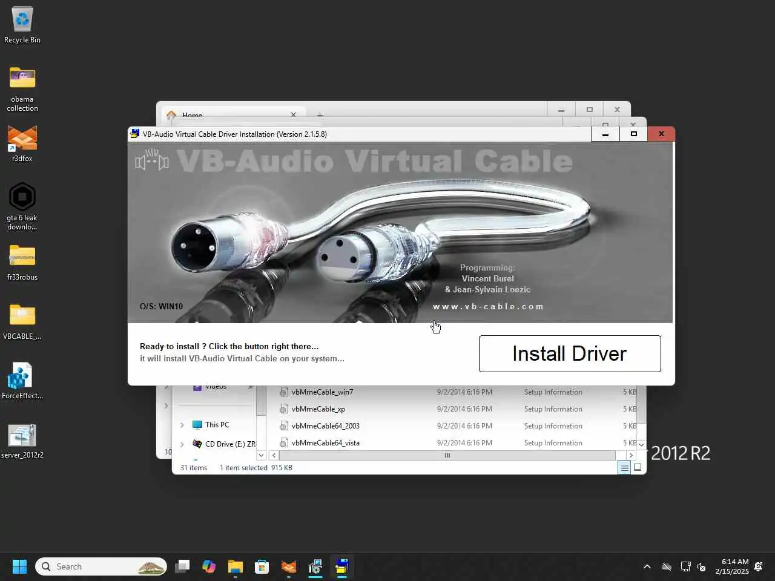Image resolution: width=775 pixels, height=581 pixels.
Task: Open the notification bell in the tray
Action: [x=759, y=566]
